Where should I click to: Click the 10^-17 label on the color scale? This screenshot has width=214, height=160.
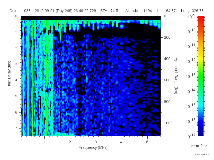click(191, 136)
